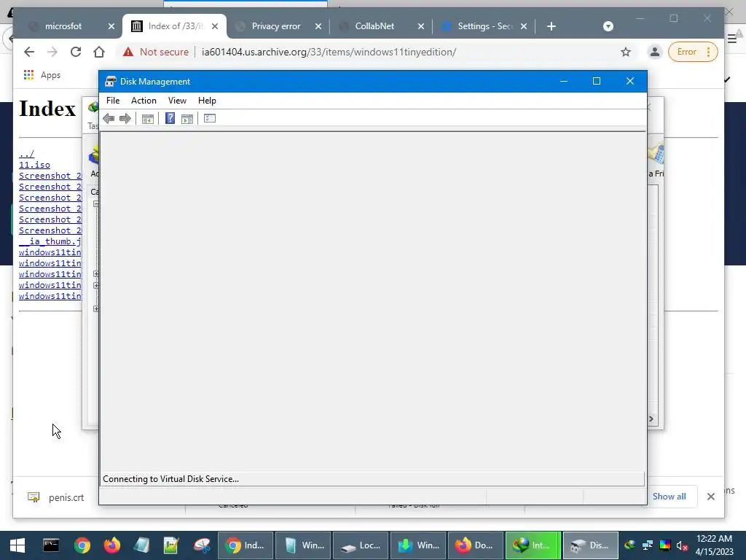Click the Forward arrow in Disk Management toolbar

coord(125,119)
